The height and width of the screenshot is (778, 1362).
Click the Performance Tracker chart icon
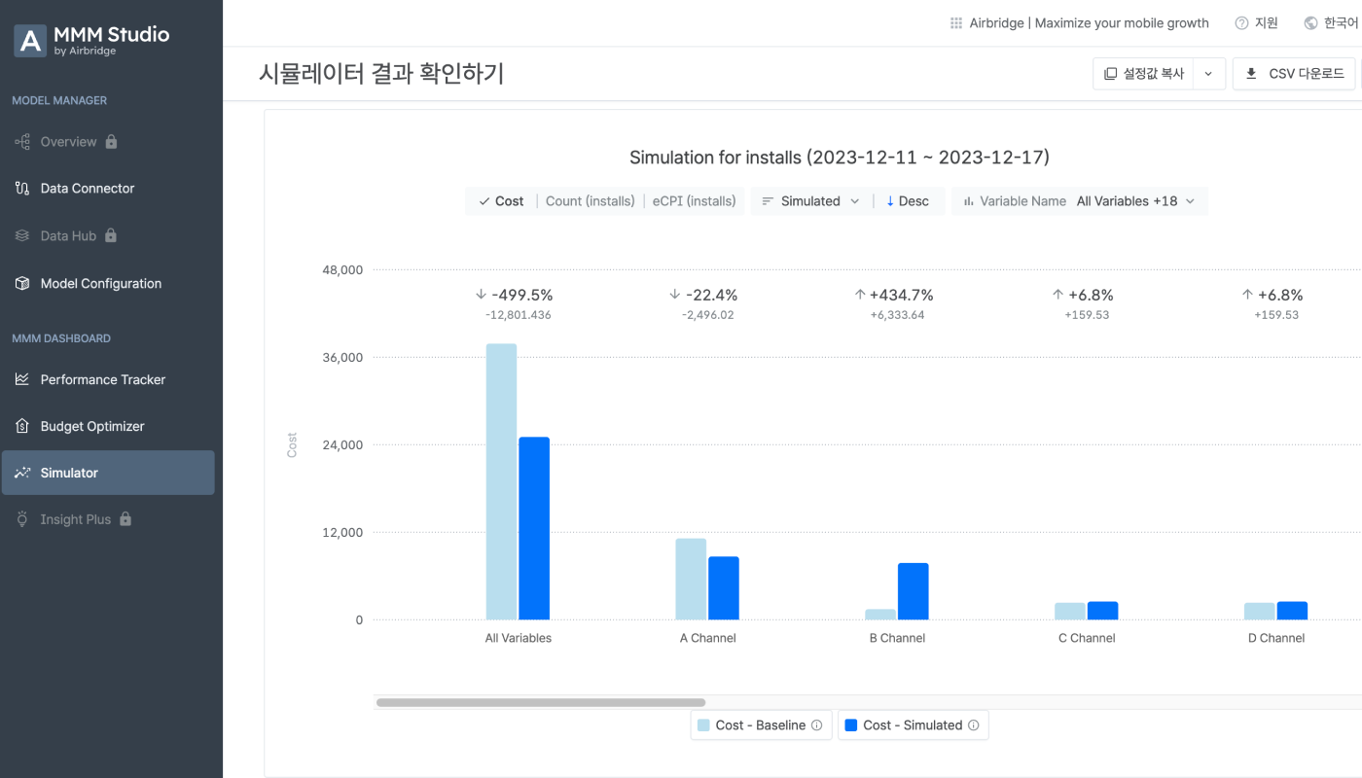(22, 379)
